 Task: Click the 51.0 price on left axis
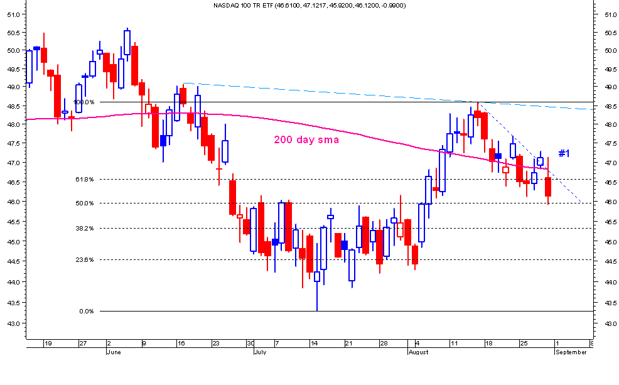[x=13, y=14]
